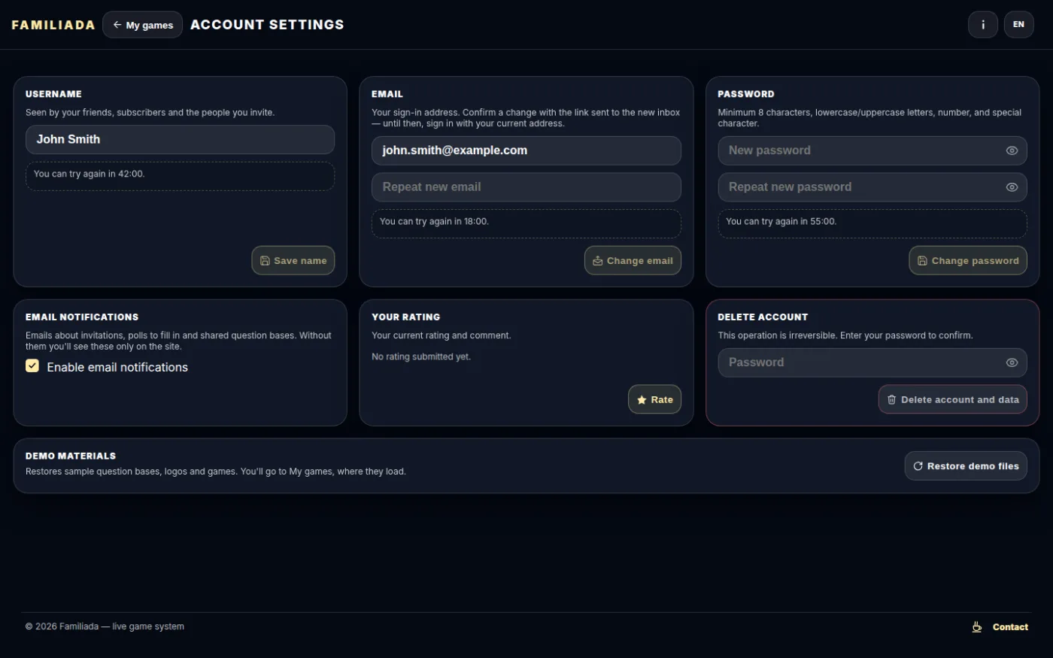This screenshot has height=658, width=1053.
Task: Click the envelope icon on Change email
Action: (x=598, y=261)
